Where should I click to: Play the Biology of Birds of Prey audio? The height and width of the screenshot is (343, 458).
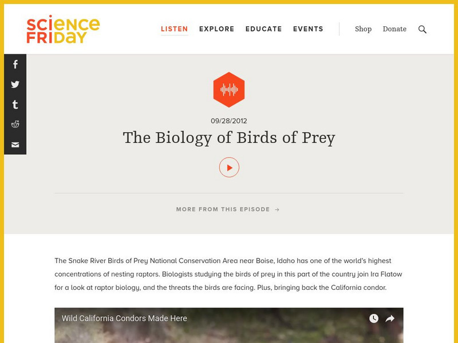pos(229,167)
